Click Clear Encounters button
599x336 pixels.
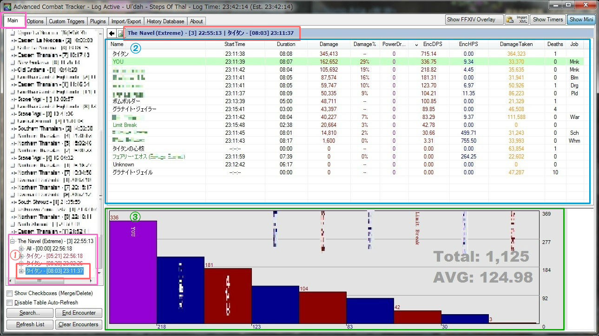coord(79,324)
